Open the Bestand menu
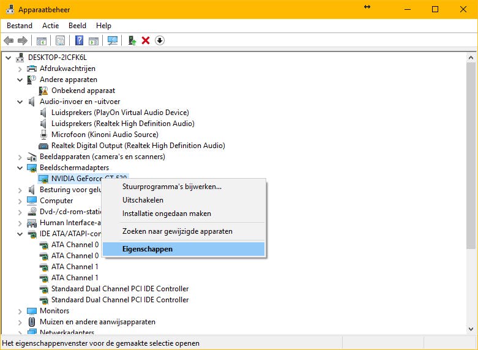The width and height of the screenshot is (478, 350). (20, 26)
